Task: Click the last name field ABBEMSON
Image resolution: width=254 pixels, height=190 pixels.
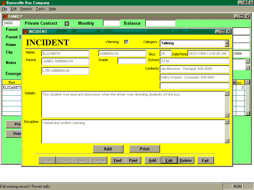Action: pyautogui.click(x=122, y=54)
